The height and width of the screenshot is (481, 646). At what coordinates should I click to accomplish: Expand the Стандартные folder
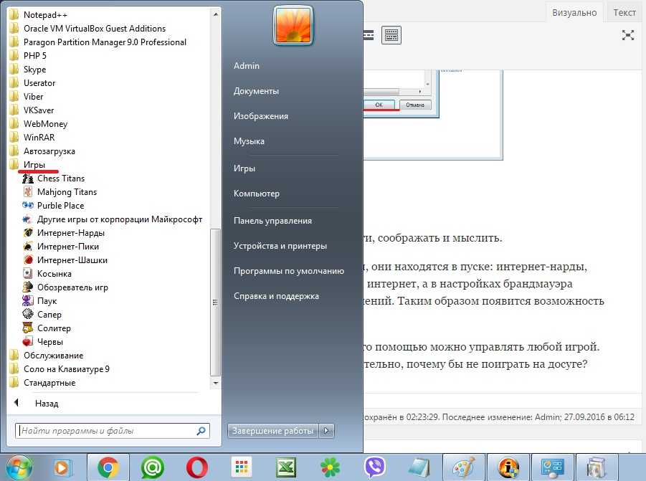point(49,383)
